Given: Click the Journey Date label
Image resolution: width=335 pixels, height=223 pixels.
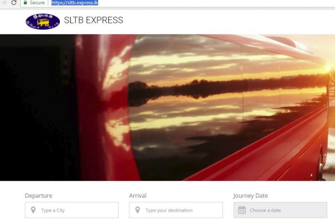Looking at the screenshot, I should [251, 196].
